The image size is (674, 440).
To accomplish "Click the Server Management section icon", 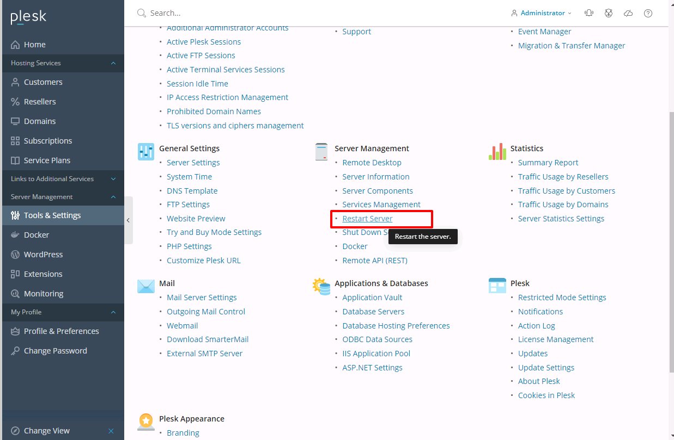I will 321,152.
